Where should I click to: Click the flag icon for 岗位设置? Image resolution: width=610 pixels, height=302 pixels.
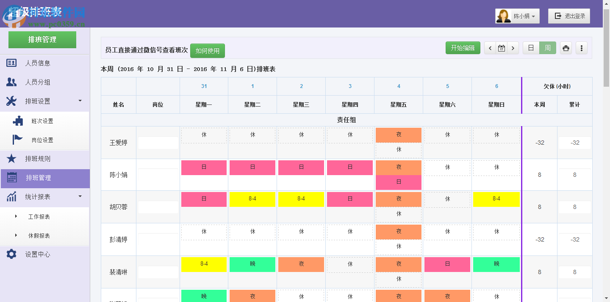pyautogui.click(x=18, y=140)
